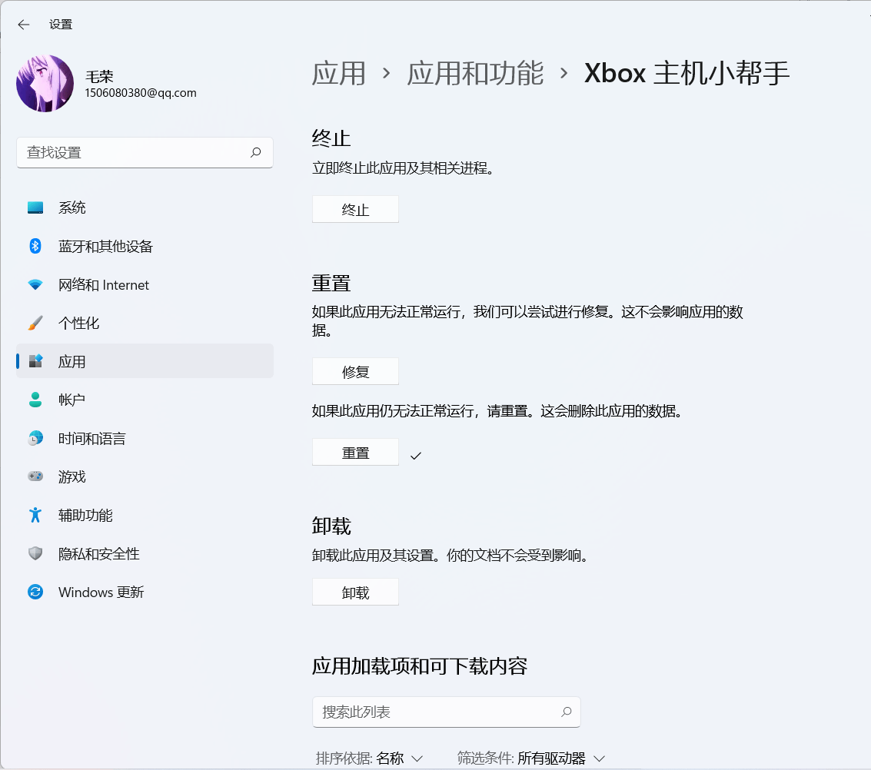Select 帐户 in the sidebar
The image size is (871, 770).
tap(145, 400)
